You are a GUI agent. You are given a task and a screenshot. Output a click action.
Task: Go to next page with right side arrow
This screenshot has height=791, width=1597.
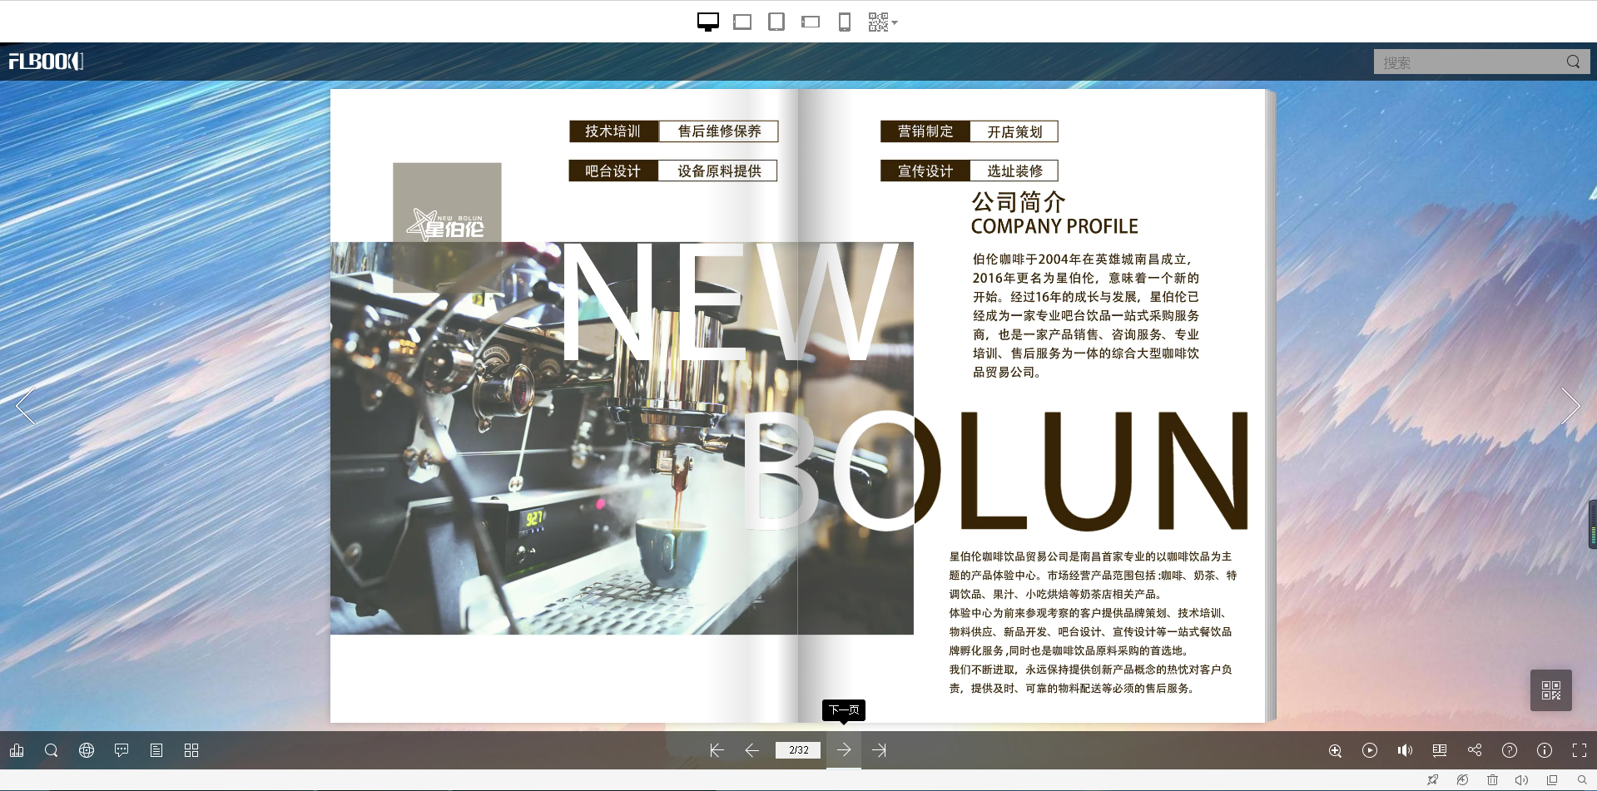1570,406
